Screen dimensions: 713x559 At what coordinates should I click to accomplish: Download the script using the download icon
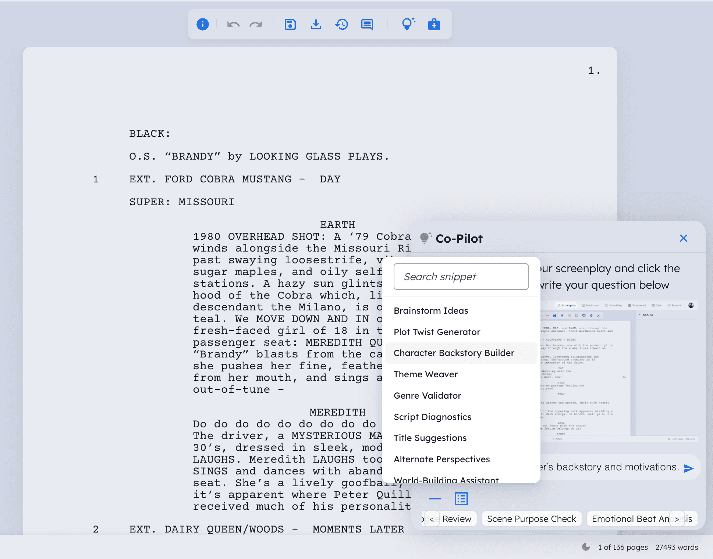316,24
